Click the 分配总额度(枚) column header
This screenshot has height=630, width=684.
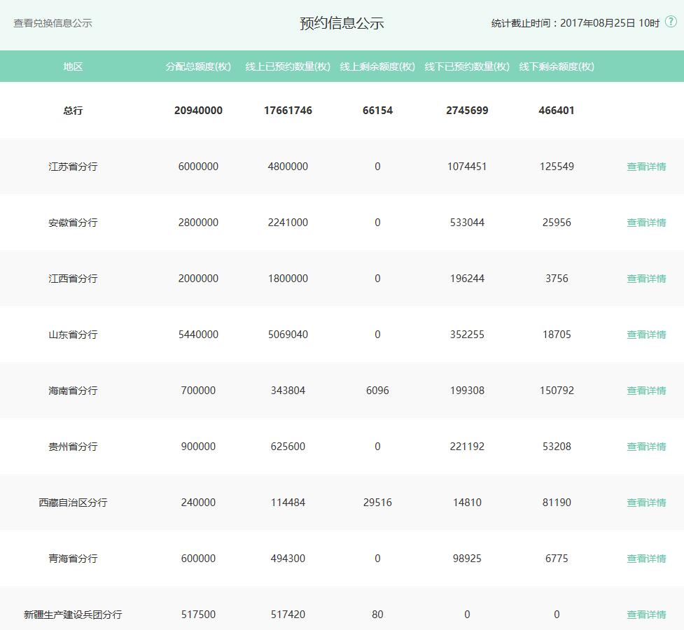tap(198, 66)
